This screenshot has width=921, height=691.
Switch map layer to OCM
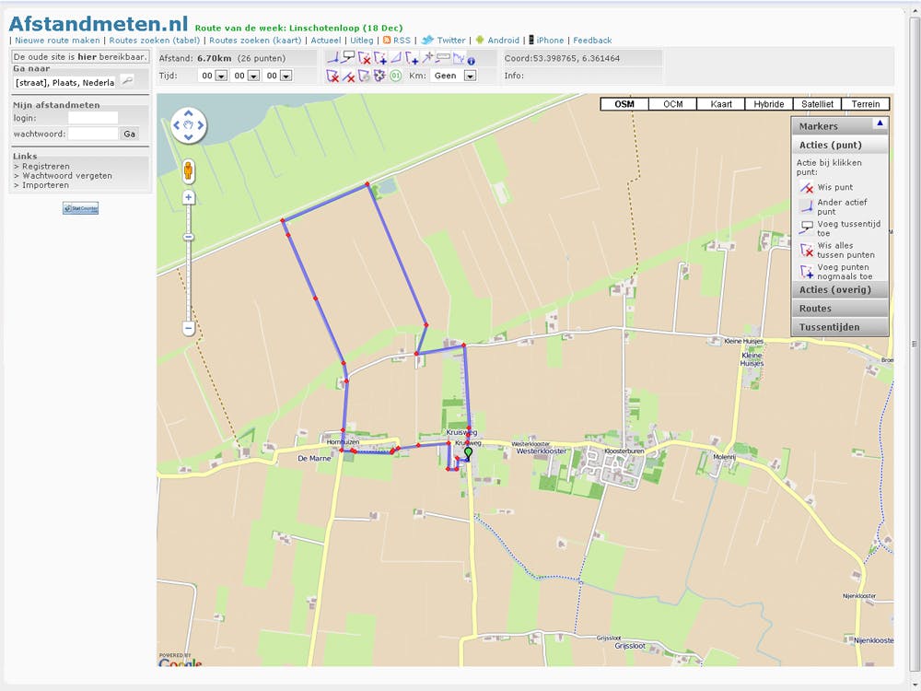[673, 104]
